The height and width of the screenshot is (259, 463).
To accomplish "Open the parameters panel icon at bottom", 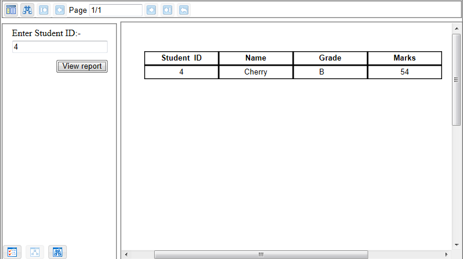I will [x=12, y=252].
